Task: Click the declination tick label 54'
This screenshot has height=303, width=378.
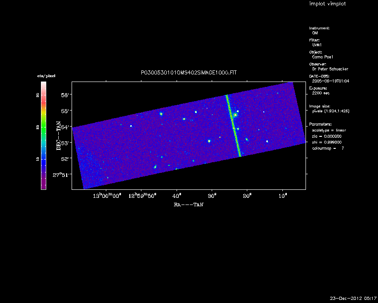Action: pos(65,127)
